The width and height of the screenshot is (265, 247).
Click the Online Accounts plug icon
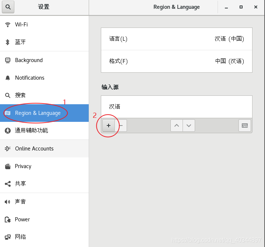[8, 148]
